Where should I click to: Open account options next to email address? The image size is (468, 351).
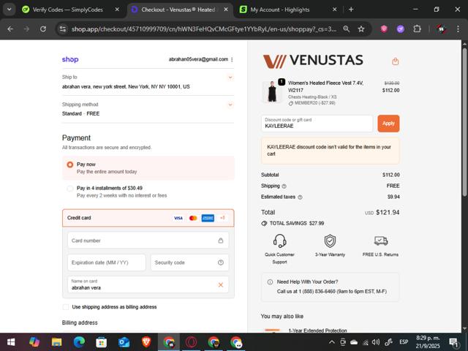(x=232, y=60)
